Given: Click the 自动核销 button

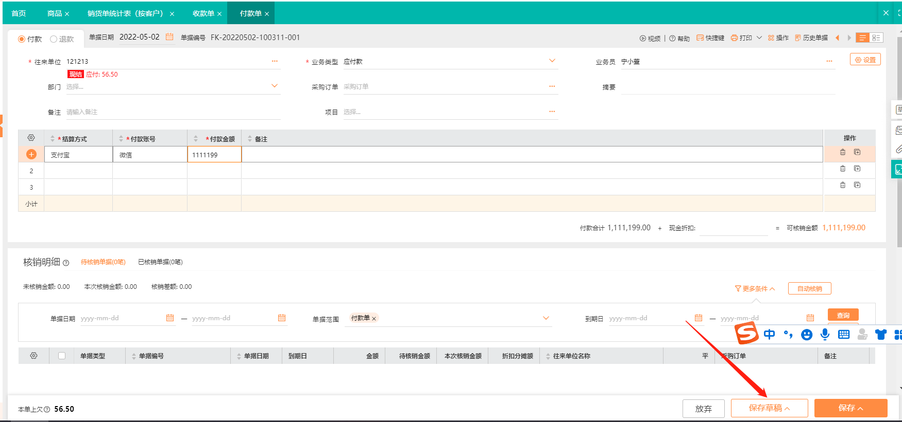Looking at the screenshot, I should 809,289.
